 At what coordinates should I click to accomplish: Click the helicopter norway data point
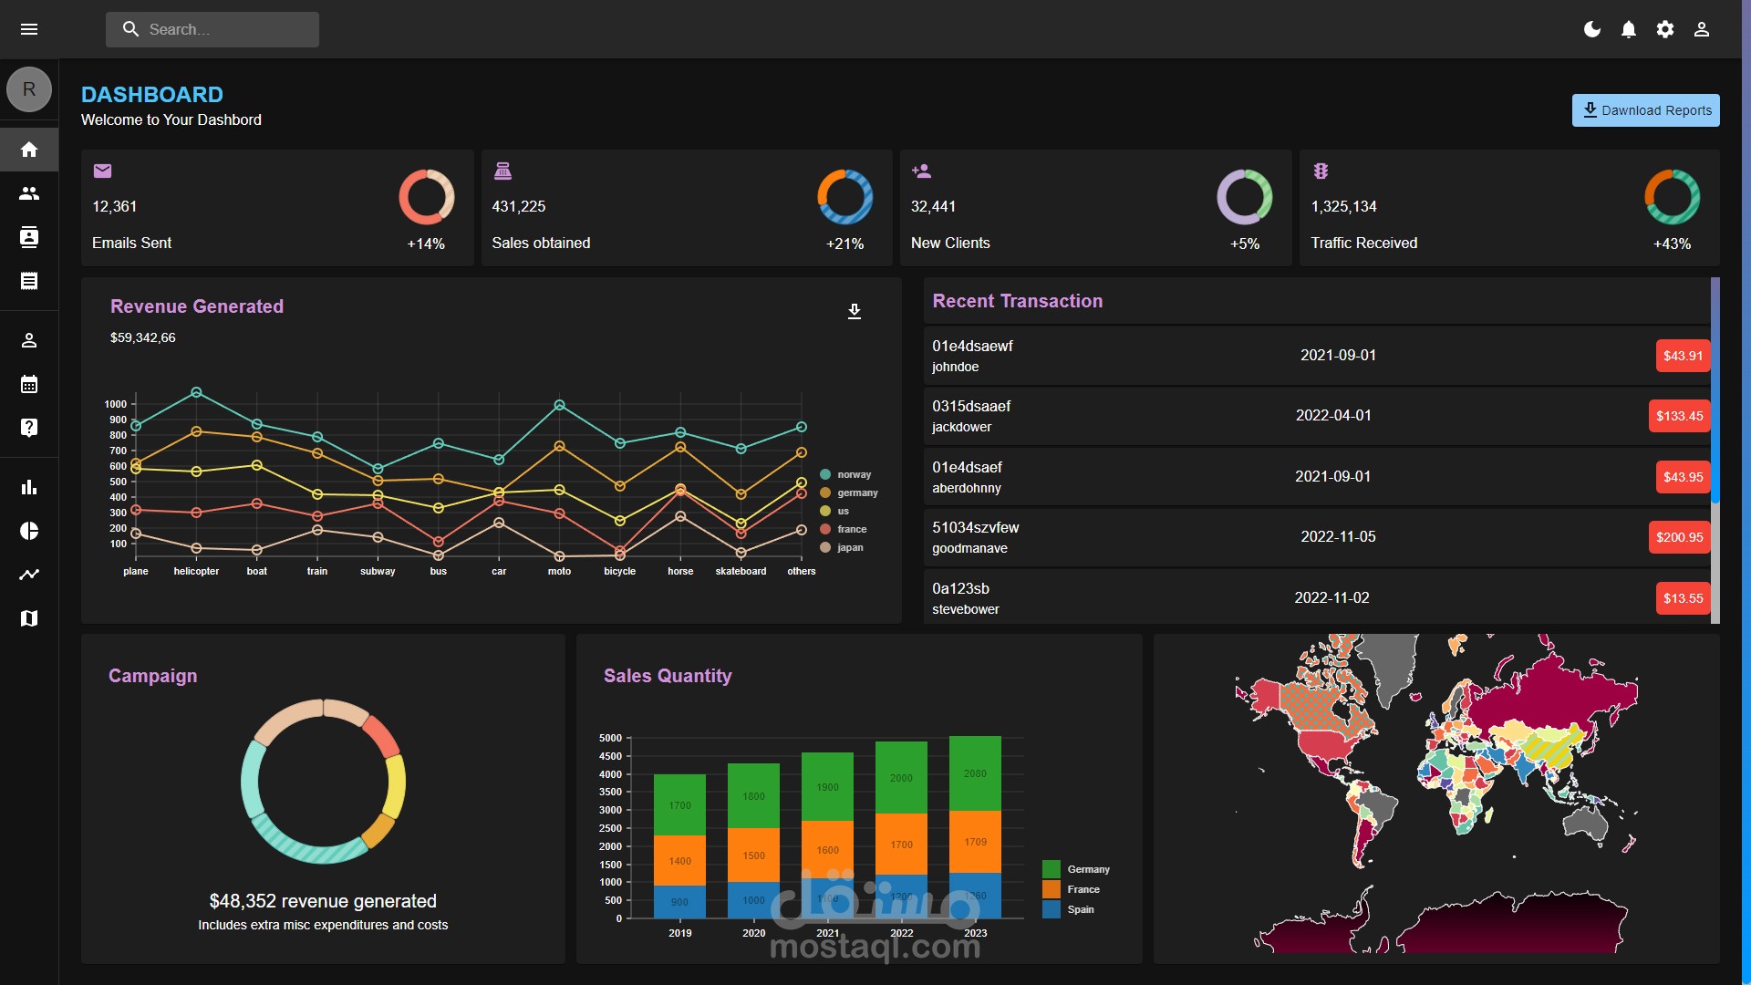(196, 393)
